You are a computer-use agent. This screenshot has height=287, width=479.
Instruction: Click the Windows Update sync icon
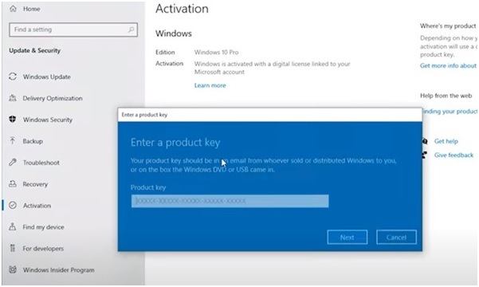(13, 77)
